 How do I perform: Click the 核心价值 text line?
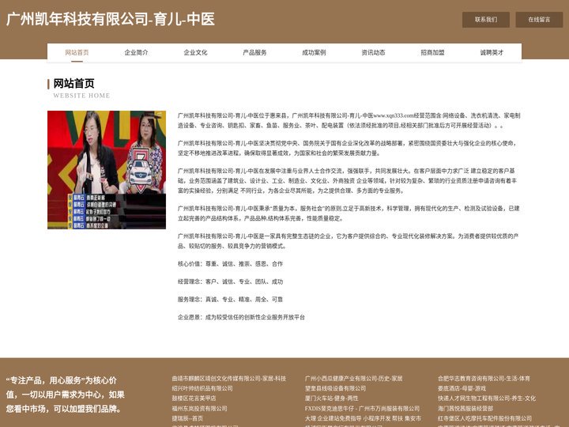pos(230,264)
